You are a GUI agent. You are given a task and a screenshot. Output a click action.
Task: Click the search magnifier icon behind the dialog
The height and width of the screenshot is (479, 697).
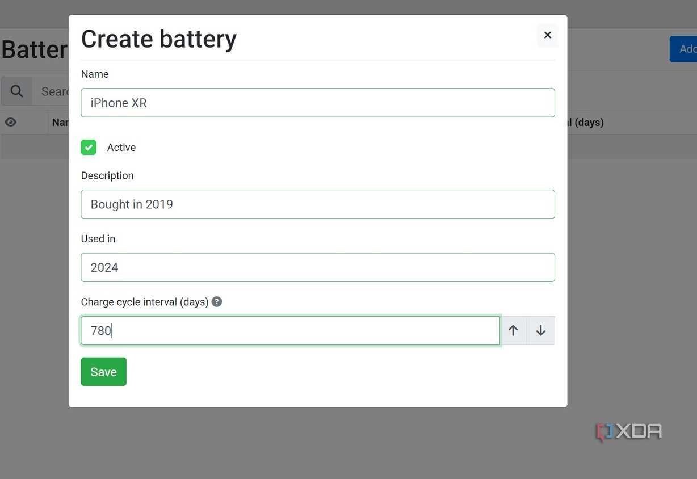16,91
